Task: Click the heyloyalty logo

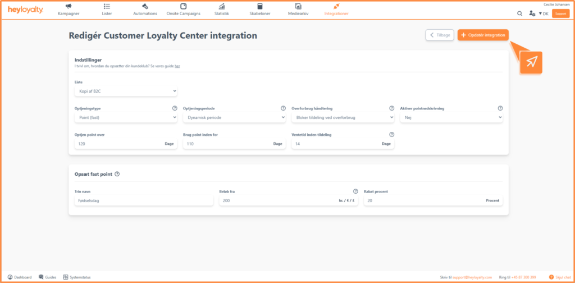Action: (25, 10)
